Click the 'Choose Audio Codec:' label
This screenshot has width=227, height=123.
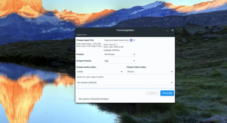(x=86, y=67)
